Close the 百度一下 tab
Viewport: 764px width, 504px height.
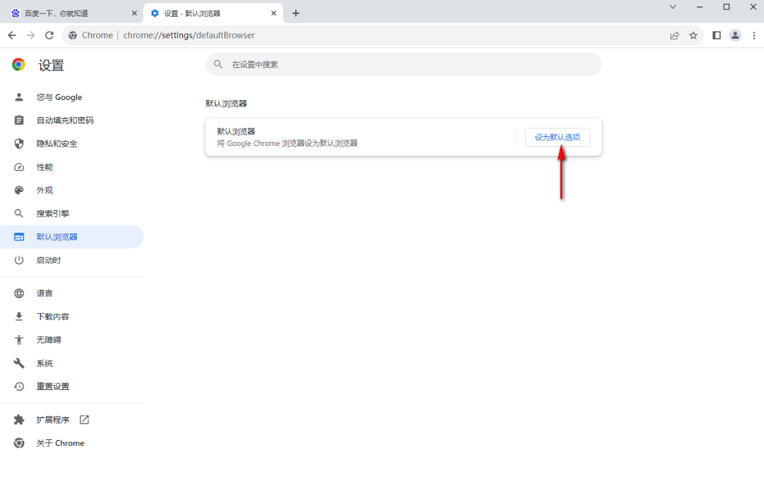pyautogui.click(x=135, y=13)
